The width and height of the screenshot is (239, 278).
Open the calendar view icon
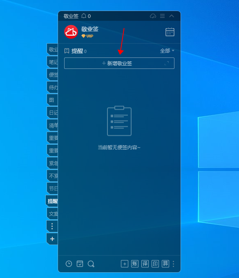(x=170, y=32)
